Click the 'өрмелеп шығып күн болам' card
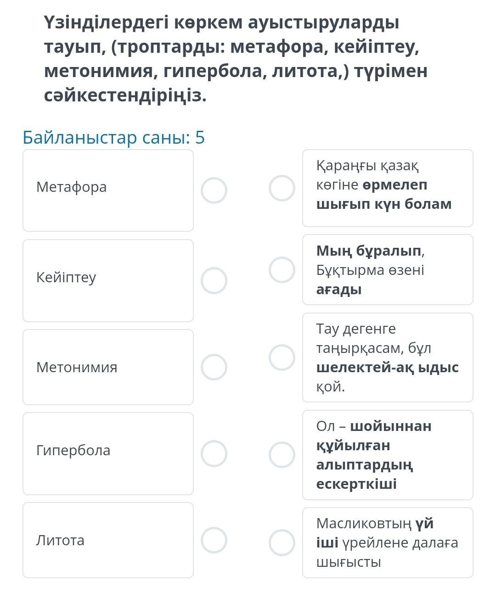Screen dimensions: 496x598 (x=388, y=188)
